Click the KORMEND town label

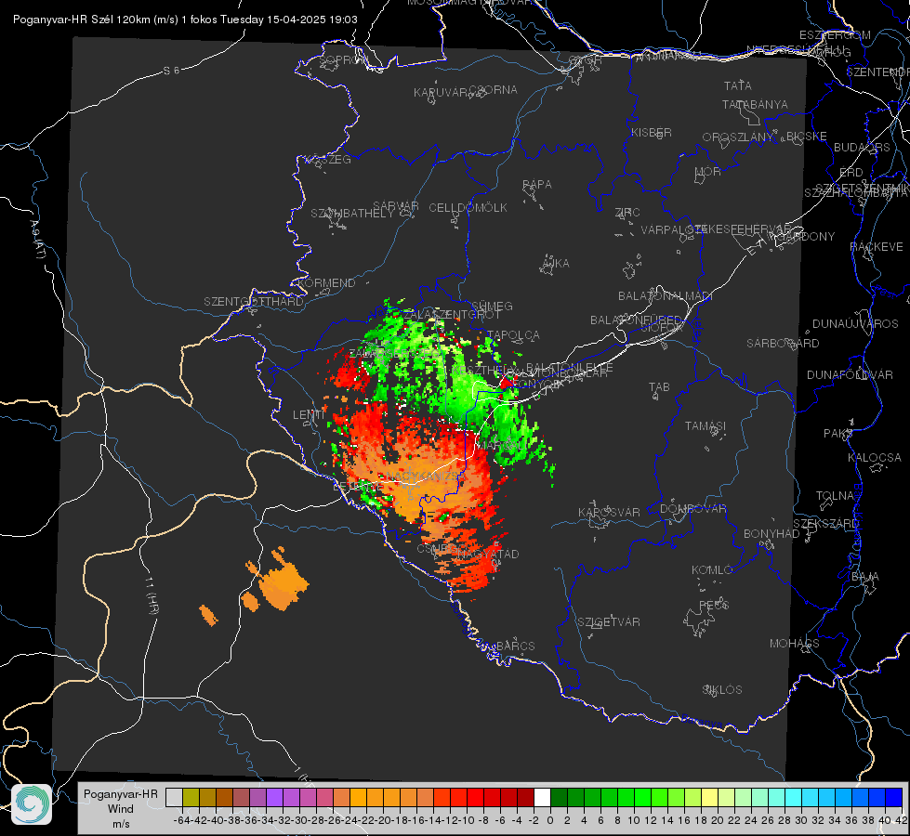[x=327, y=283]
